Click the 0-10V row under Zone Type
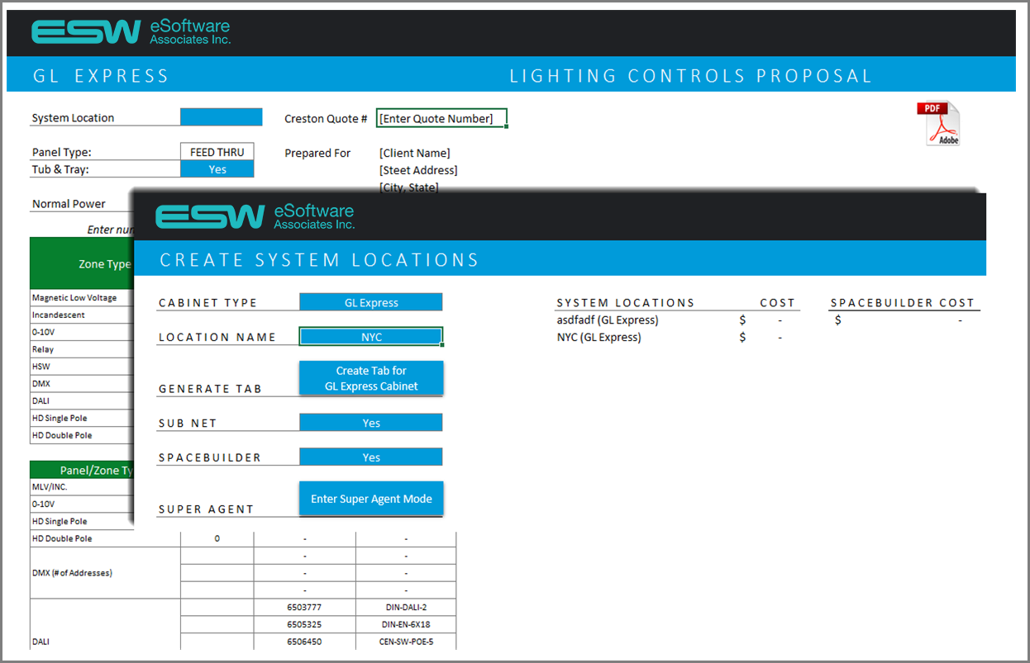Image resolution: width=1030 pixels, height=663 pixels. click(x=80, y=332)
